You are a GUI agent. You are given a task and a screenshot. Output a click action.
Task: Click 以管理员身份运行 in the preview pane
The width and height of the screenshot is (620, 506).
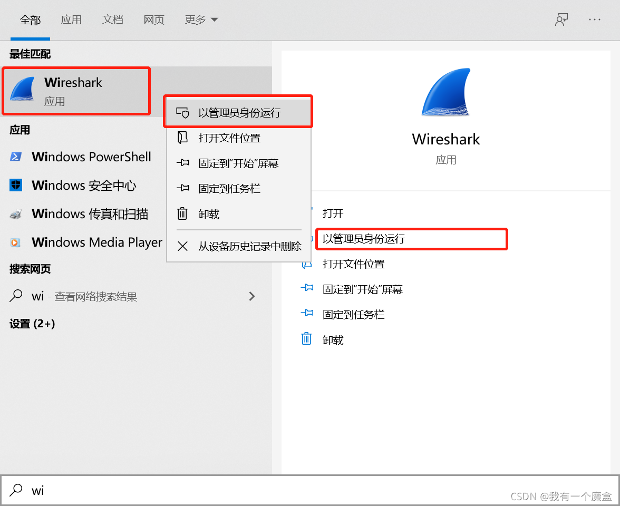pyautogui.click(x=364, y=239)
